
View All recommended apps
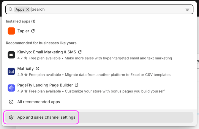click(39, 102)
